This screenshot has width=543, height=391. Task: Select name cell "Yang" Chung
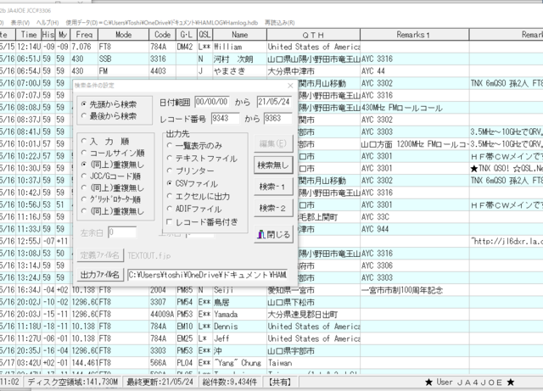point(238,363)
